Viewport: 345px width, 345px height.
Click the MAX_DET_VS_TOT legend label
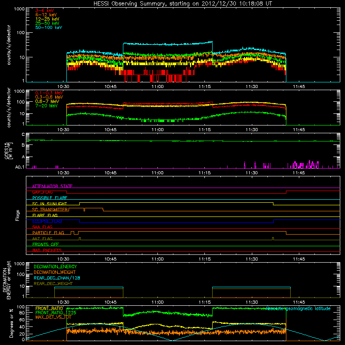click(53, 317)
